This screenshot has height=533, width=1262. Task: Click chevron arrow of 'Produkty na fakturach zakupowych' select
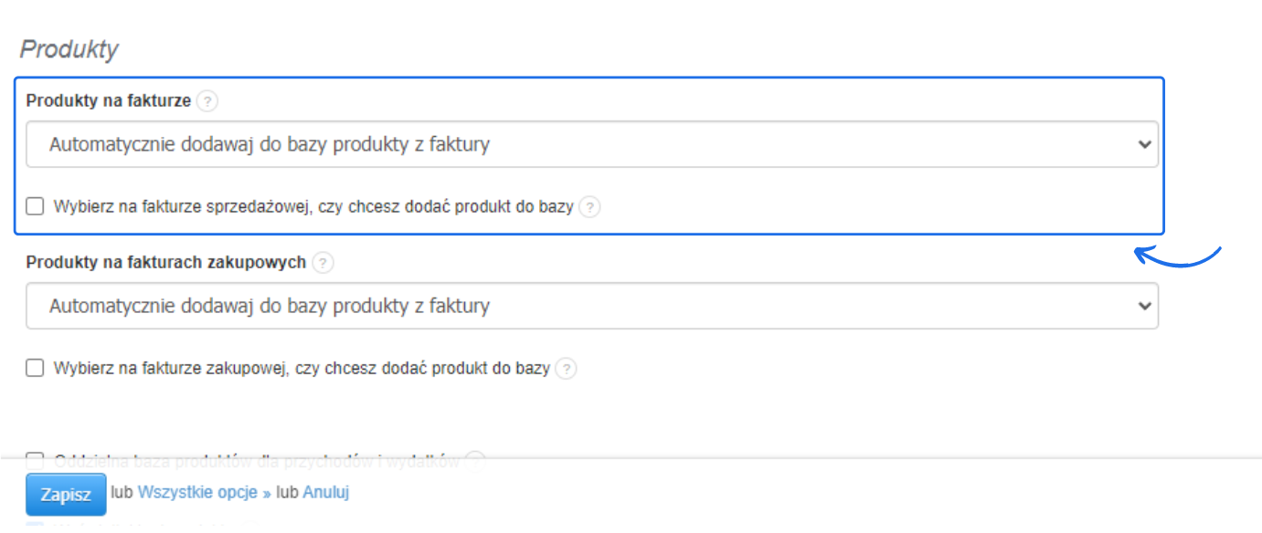1145,306
